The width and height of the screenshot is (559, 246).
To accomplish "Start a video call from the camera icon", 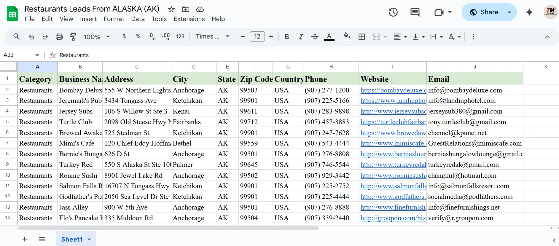I will point(439,12).
